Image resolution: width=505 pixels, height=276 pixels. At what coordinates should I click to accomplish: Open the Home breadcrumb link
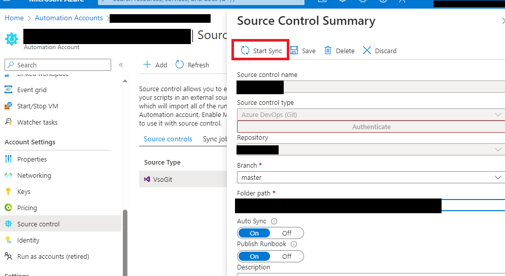tap(14, 18)
